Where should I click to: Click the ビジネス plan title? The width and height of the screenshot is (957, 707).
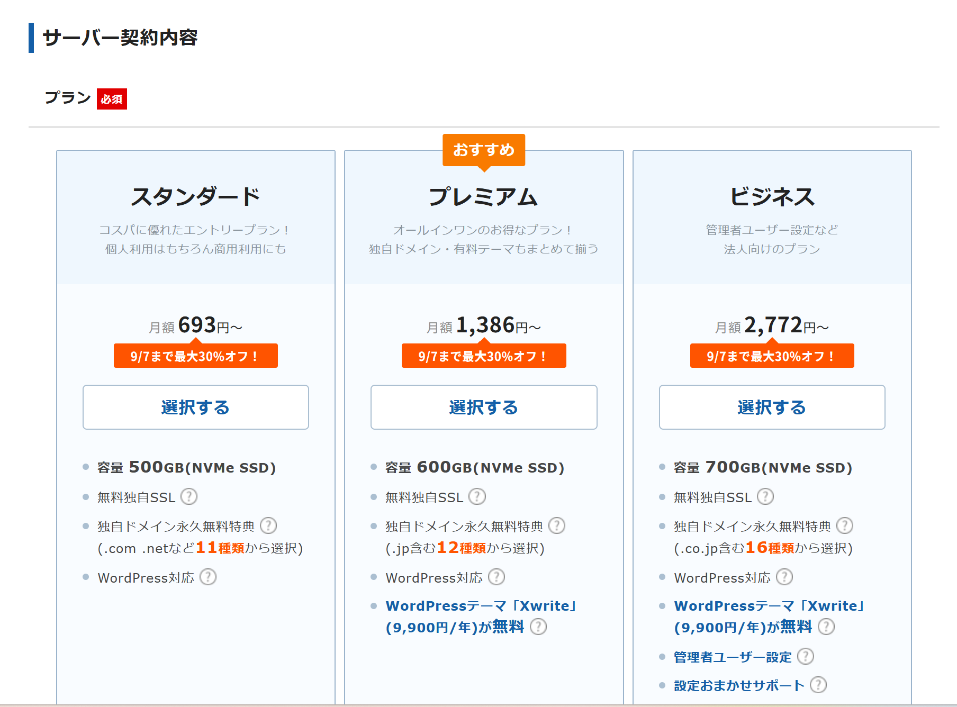(772, 197)
